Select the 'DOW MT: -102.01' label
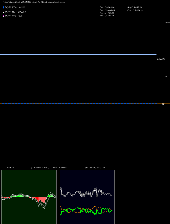Image resolution: width=170 pixels, height=224 pixels. tap(15, 12)
